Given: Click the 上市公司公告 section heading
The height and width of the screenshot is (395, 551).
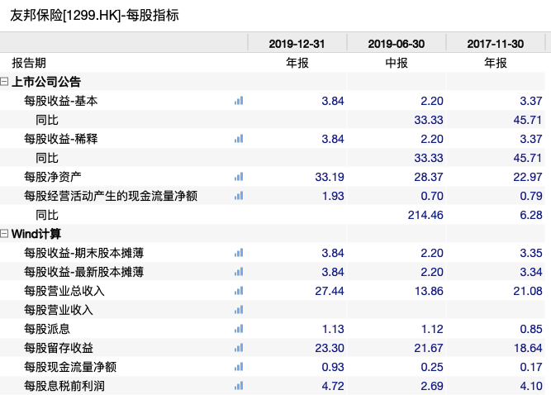Looking at the screenshot, I should pyautogui.click(x=46, y=82).
